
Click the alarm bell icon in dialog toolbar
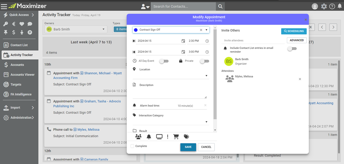149,137
